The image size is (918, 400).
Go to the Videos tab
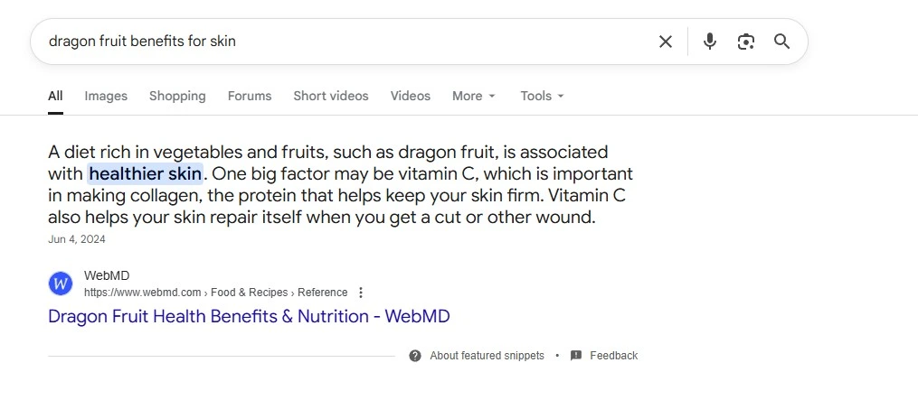click(411, 96)
